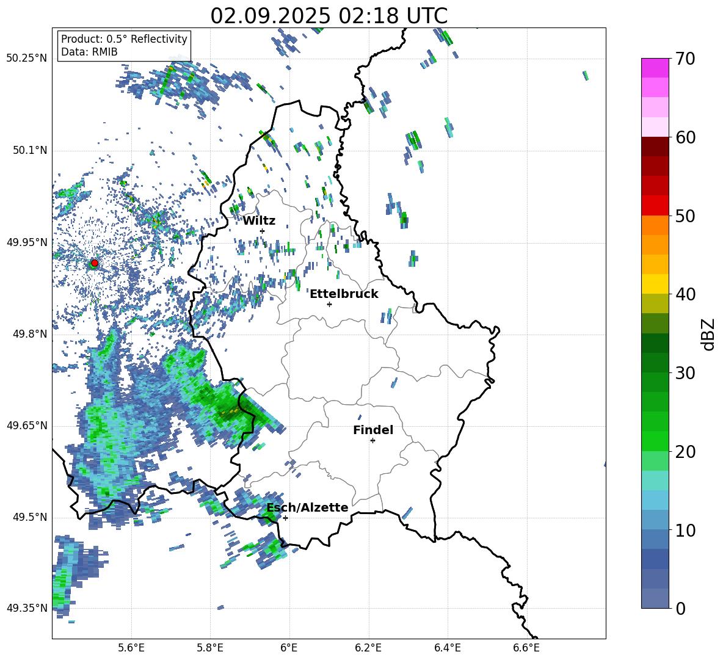Click the colorbar 40 tick label
The height and width of the screenshot is (660, 723).
[685, 294]
